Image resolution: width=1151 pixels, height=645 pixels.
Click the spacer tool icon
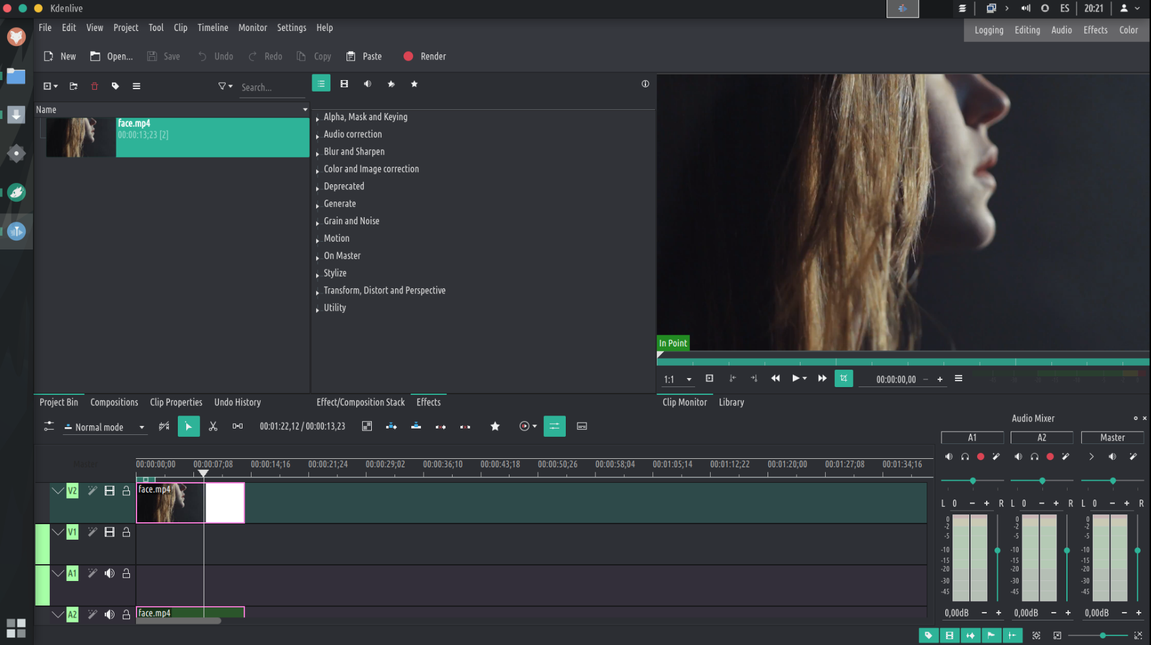click(237, 427)
